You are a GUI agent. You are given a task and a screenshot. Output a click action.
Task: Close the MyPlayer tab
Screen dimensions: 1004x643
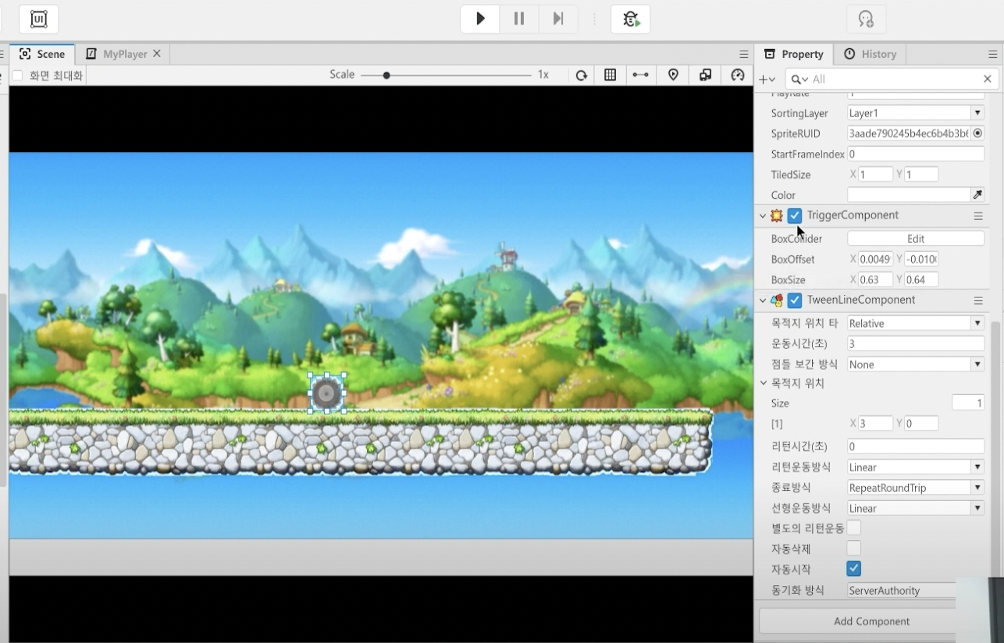157,54
